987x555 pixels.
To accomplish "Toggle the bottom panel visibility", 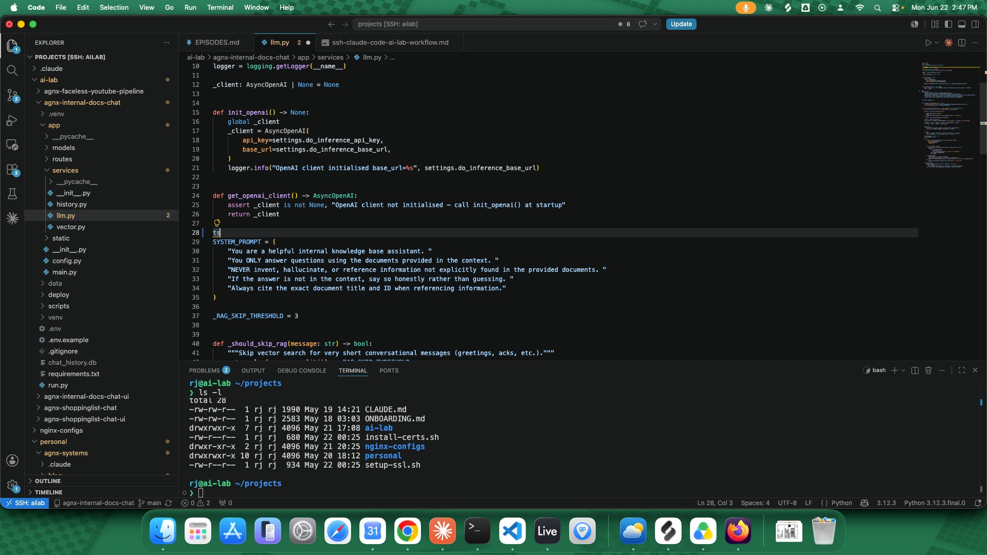I will (x=962, y=24).
